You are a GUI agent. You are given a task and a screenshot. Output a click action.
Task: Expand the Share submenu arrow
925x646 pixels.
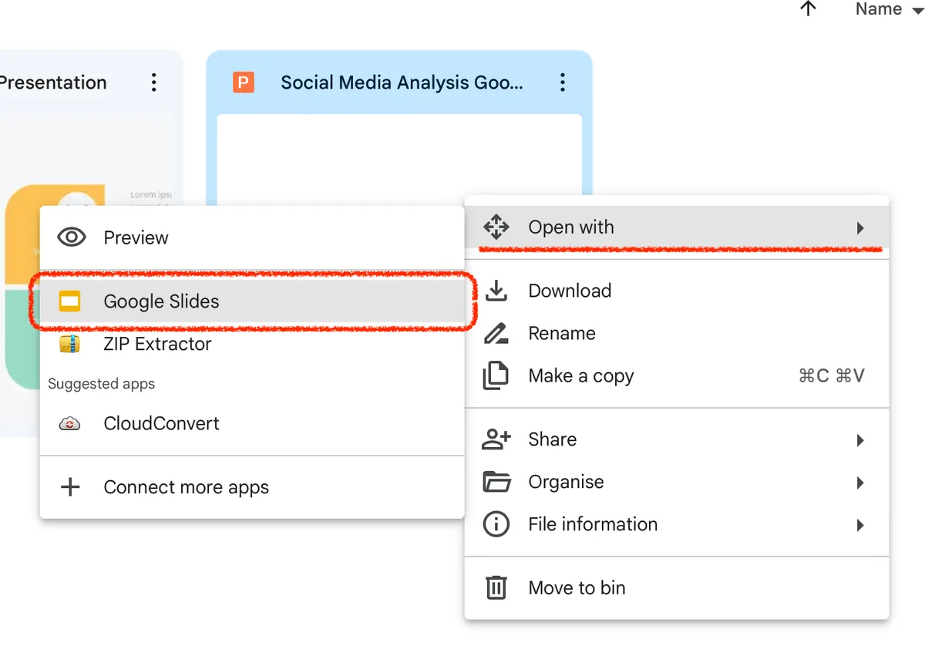point(860,440)
